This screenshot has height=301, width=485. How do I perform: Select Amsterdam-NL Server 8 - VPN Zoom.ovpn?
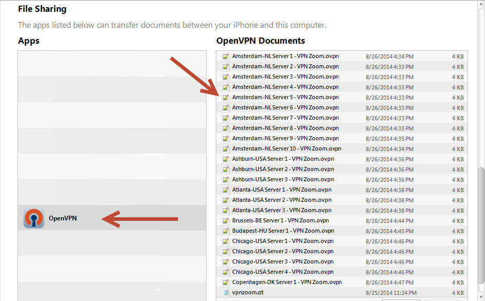pos(285,128)
